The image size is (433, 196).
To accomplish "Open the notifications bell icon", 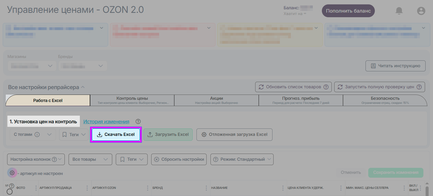I will click(x=399, y=11).
